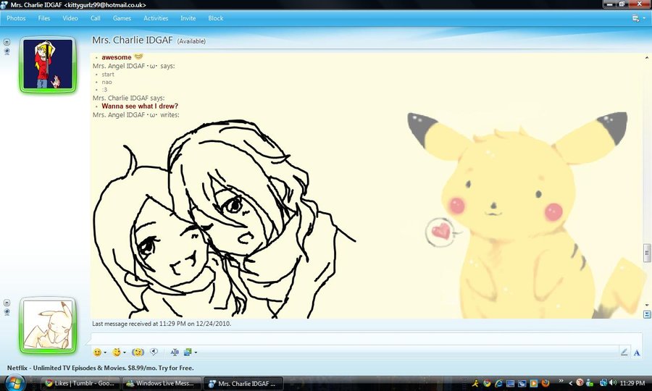This screenshot has width=652, height=391.
Task: Start a Video call from menu
Action: 70,18
